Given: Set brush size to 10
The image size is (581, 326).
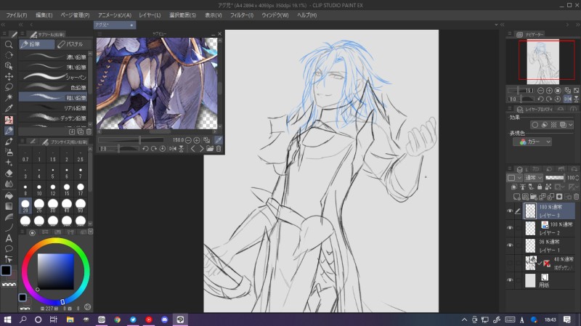Looking at the screenshot, I should pos(39,190).
